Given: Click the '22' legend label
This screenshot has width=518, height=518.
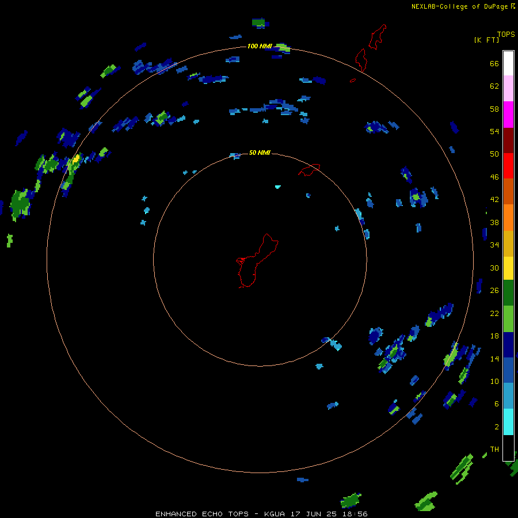Looking at the screenshot, I should click(494, 313).
